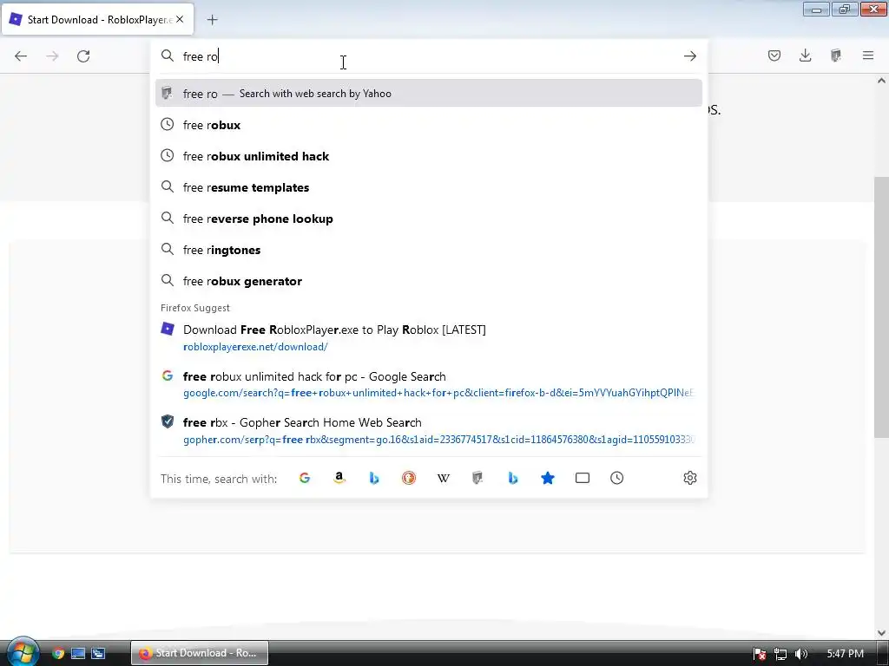Screen dimensions: 889x666
Task: Search this time with DuckDuckGo
Action: point(408,478)
